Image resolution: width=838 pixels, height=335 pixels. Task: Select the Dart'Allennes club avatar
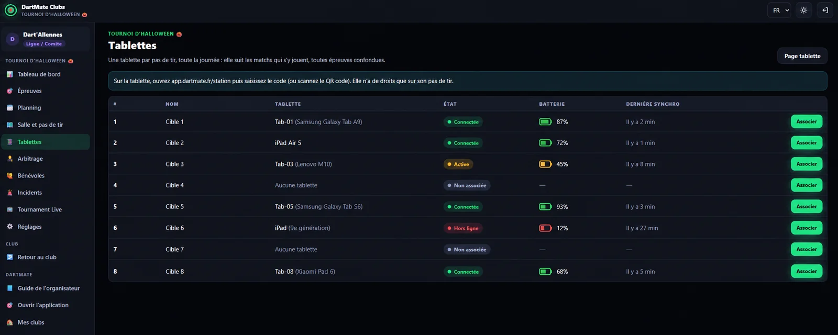coord(13,39)
